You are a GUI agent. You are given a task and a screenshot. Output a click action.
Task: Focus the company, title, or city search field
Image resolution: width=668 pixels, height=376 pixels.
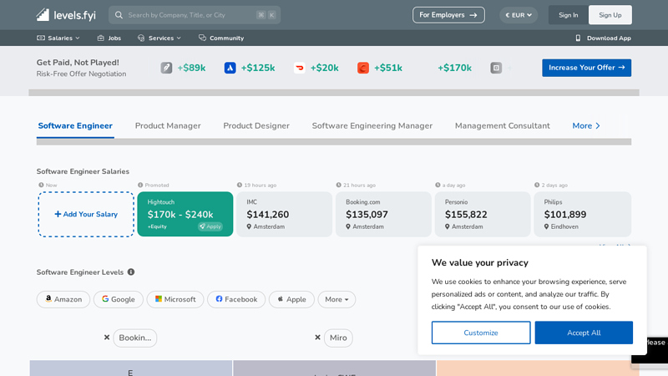tap(195, 15)
